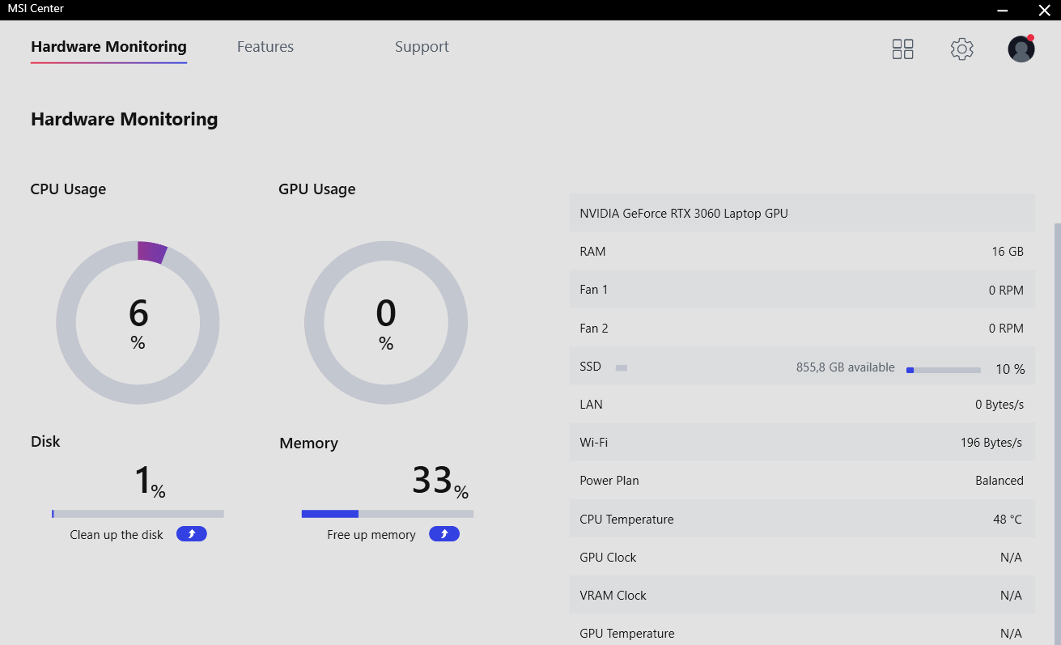Click the Clean up the disk label

(x=117, y=535)
